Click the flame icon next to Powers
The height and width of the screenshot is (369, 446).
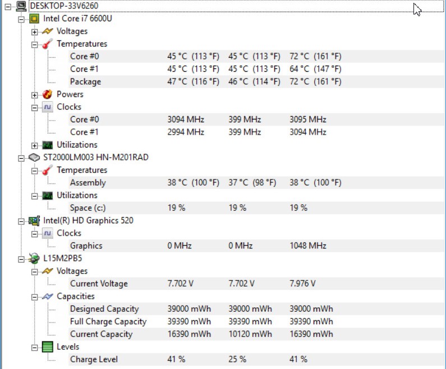(48, 94)
